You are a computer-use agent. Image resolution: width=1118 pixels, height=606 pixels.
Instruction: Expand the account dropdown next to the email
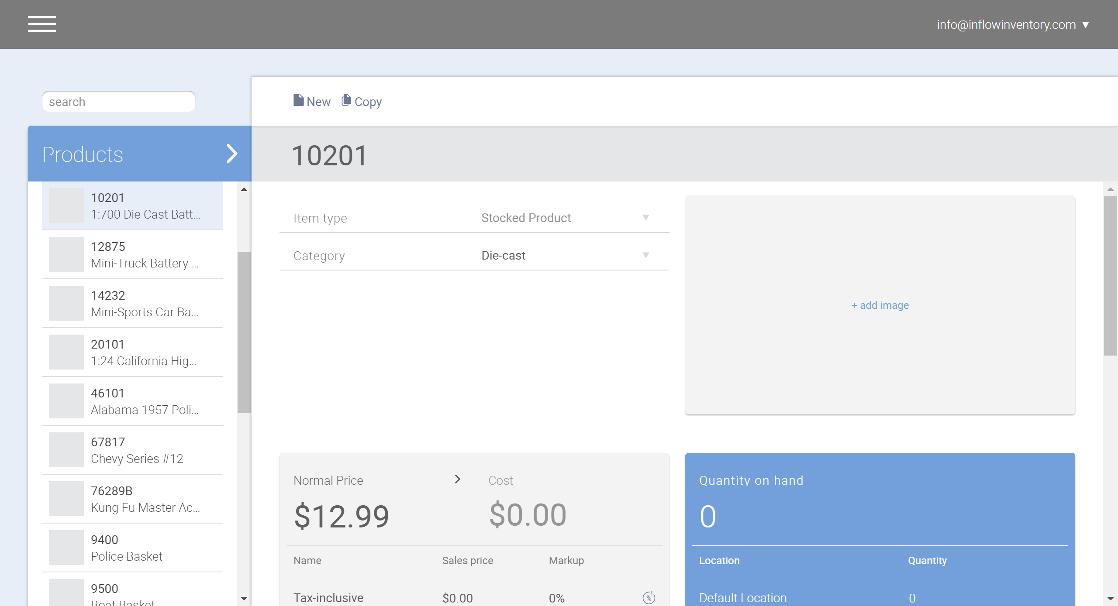click(1086, 24)
